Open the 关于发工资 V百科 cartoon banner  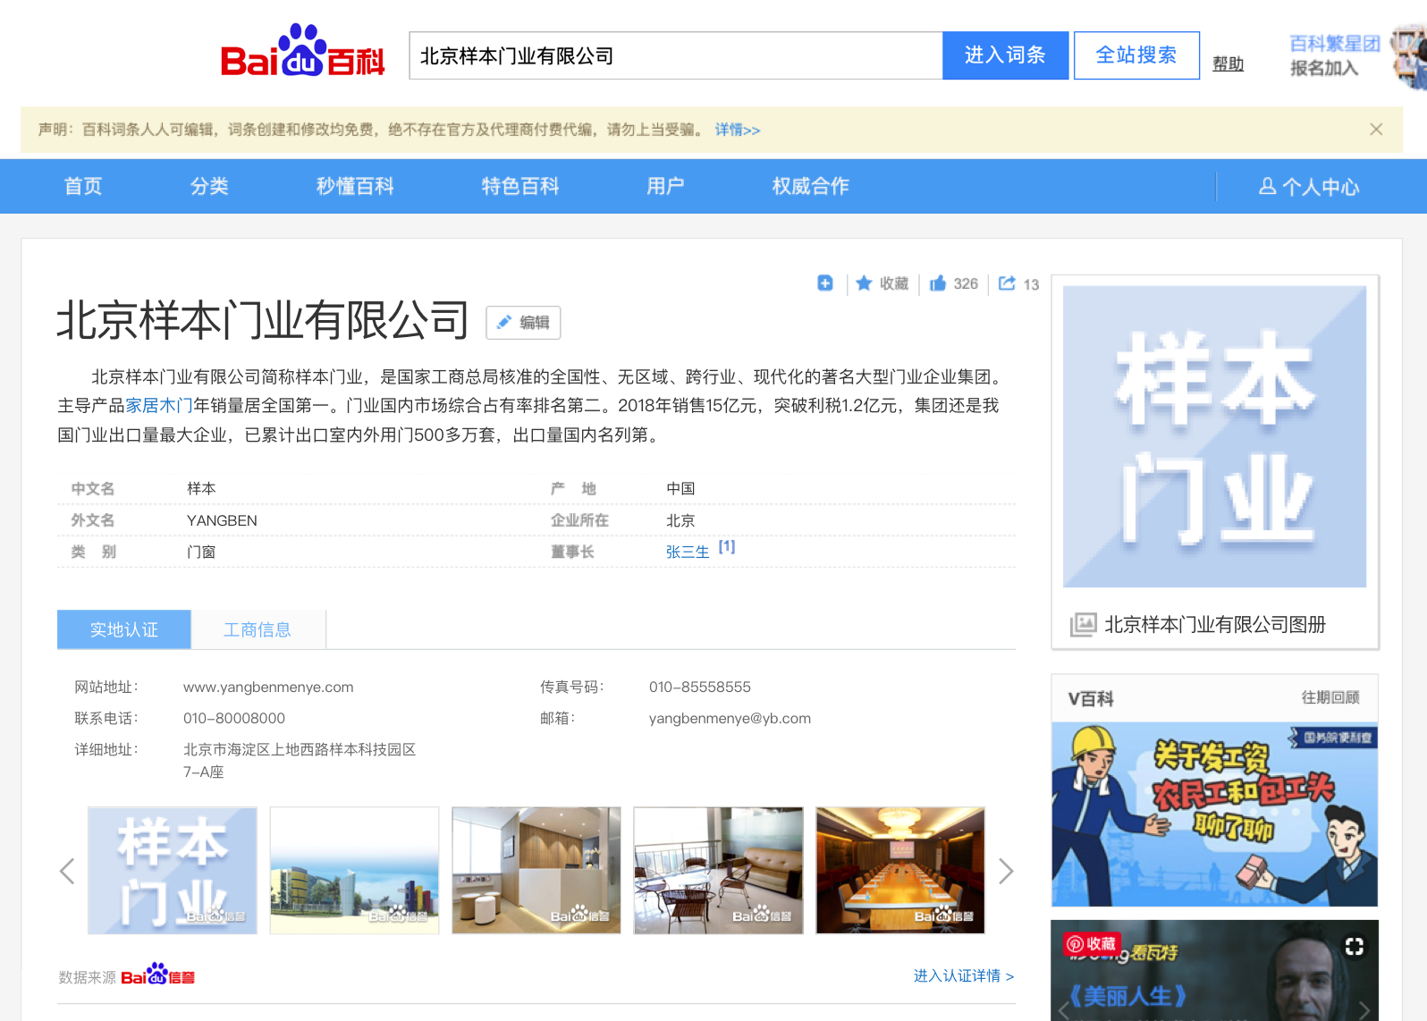point(1214,814)
